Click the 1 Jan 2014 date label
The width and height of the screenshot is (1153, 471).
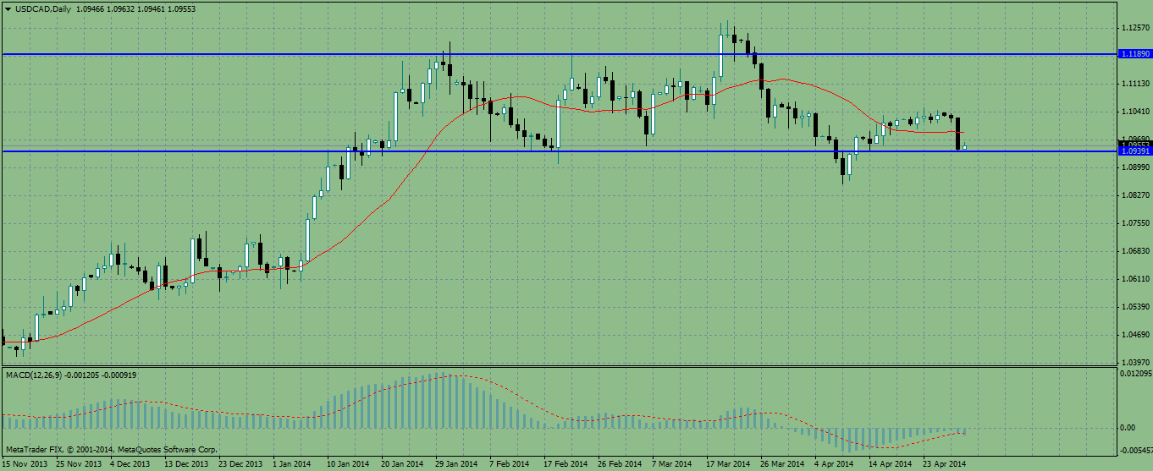[x=294, y=464]
